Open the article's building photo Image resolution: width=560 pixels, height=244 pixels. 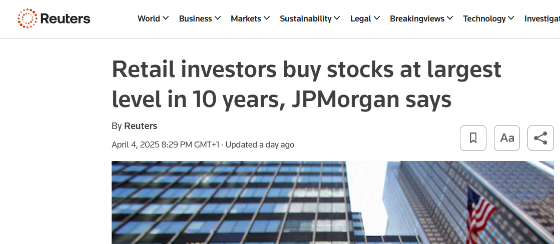pyautogui.click(x=332, y=202)
